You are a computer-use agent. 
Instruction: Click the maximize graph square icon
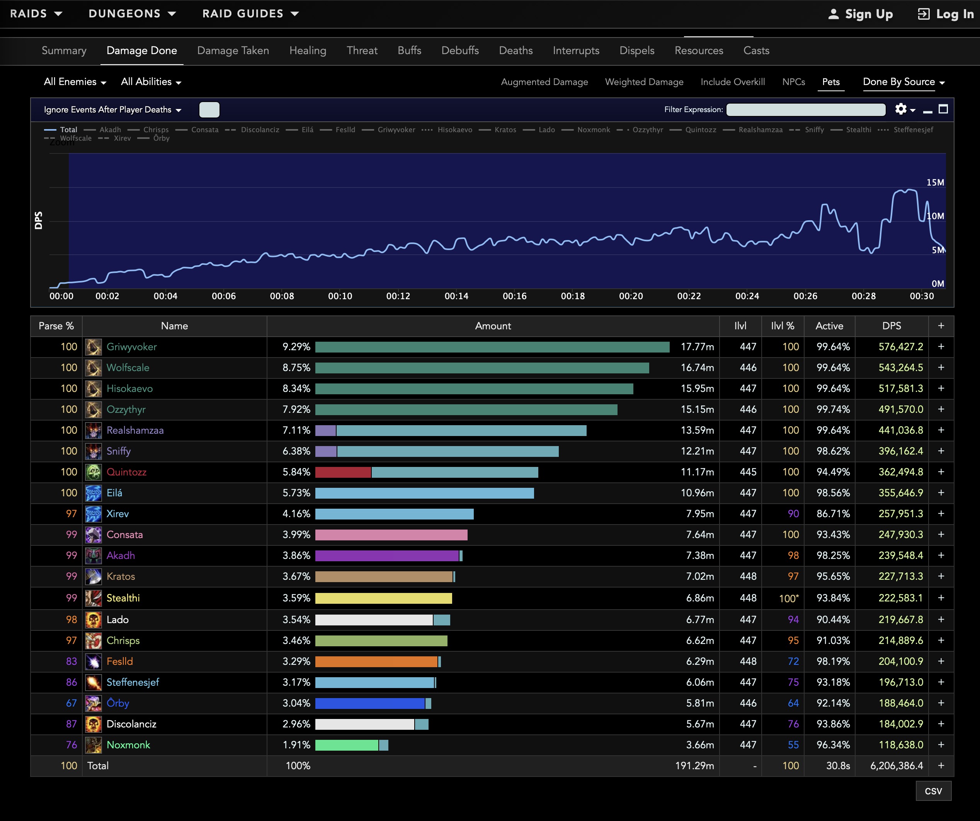pos(943,109)
